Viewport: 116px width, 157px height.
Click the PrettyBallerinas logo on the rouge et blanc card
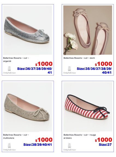coord(69,147)
